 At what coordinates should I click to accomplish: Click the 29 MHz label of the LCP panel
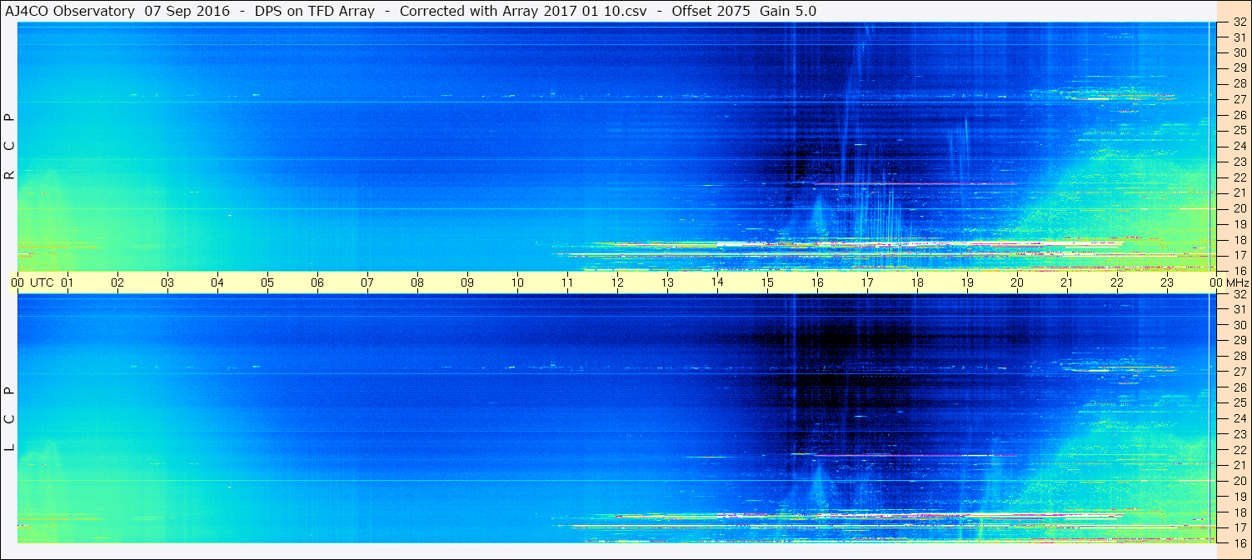pyautogui.click(x=1240, y=341)
